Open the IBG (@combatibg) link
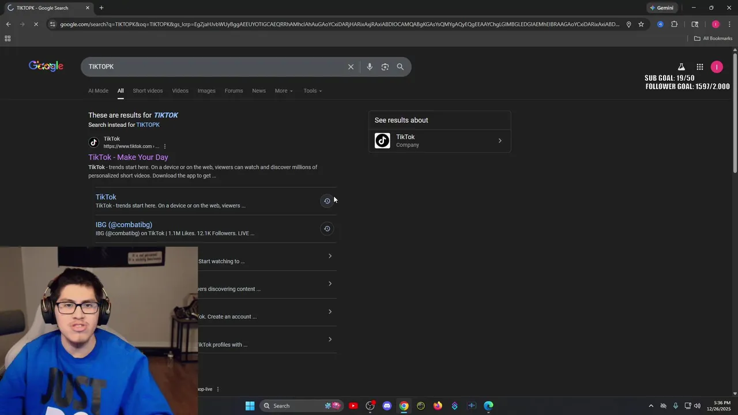Image resolution: width=738 pixels, height=415 pixels. pos(124,225)
